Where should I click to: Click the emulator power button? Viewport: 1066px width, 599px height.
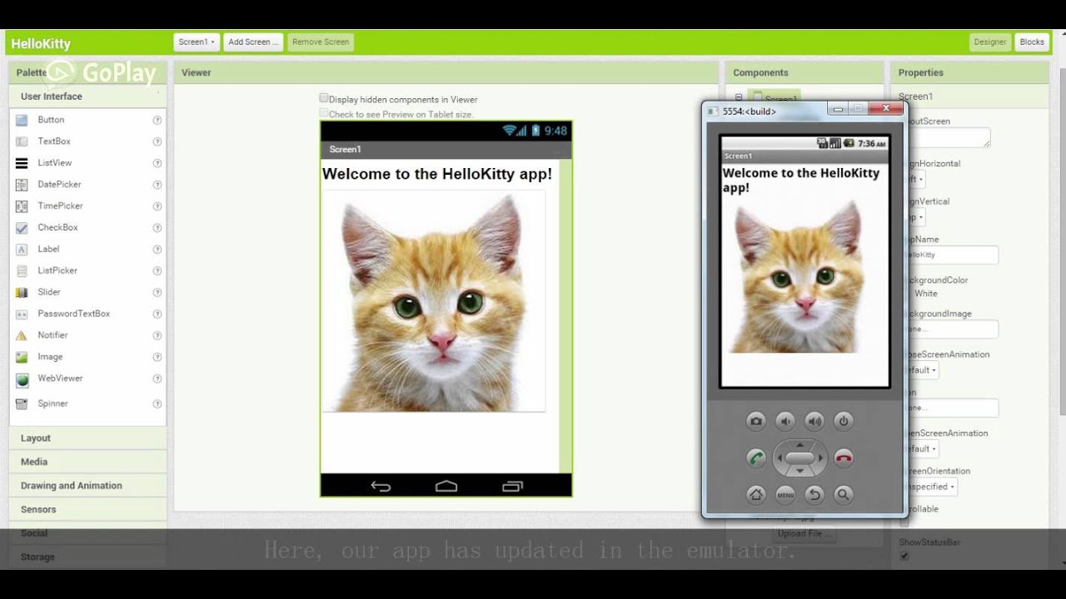tap(844, 421)
